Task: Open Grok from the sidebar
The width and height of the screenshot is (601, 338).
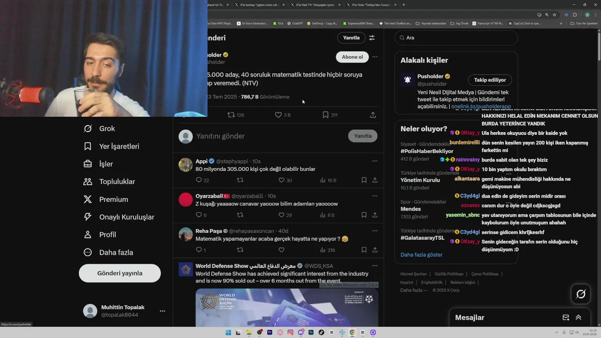Action: 99,129
